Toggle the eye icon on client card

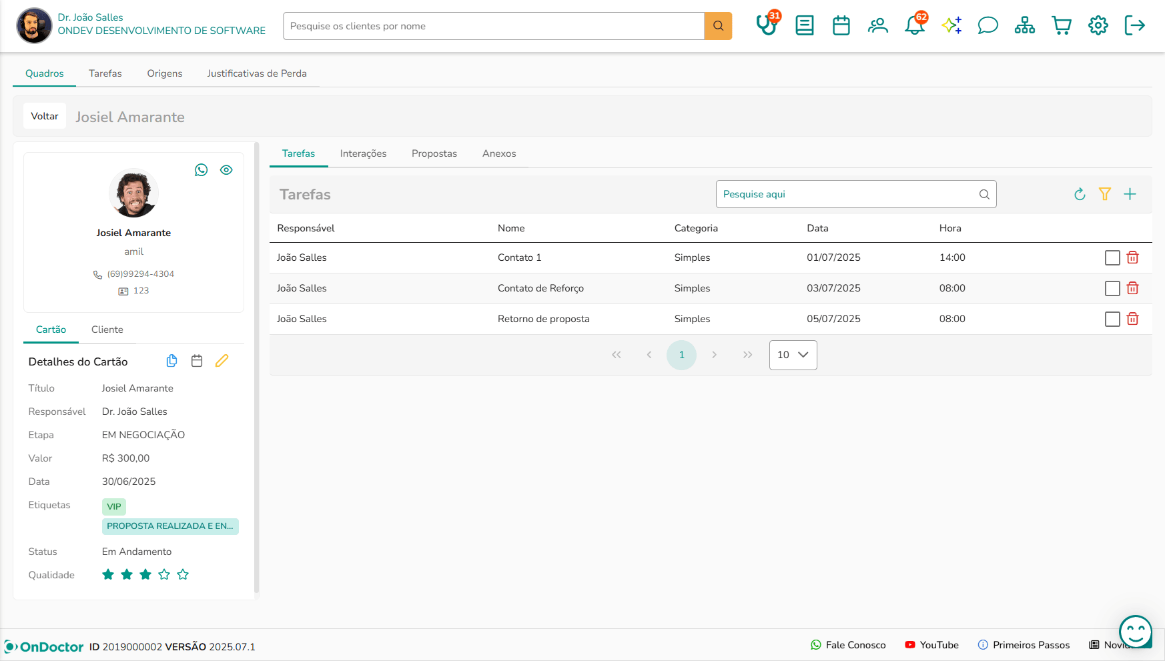[x=226, y=170]
